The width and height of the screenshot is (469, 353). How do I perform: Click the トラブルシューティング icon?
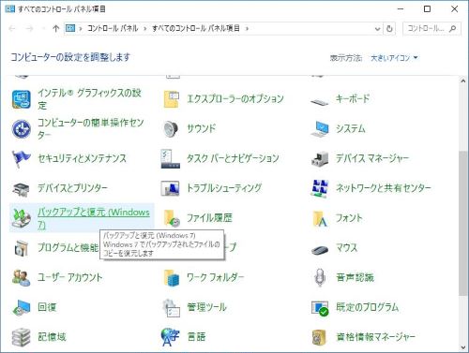170,188
